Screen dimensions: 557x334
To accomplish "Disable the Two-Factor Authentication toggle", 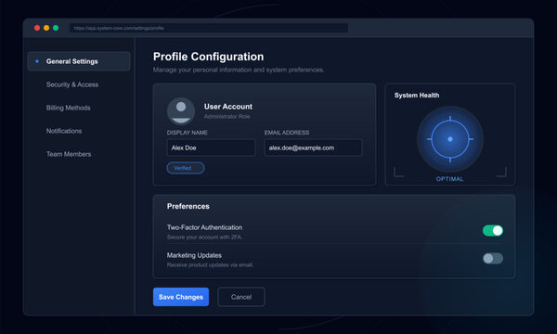I will 493,231.
